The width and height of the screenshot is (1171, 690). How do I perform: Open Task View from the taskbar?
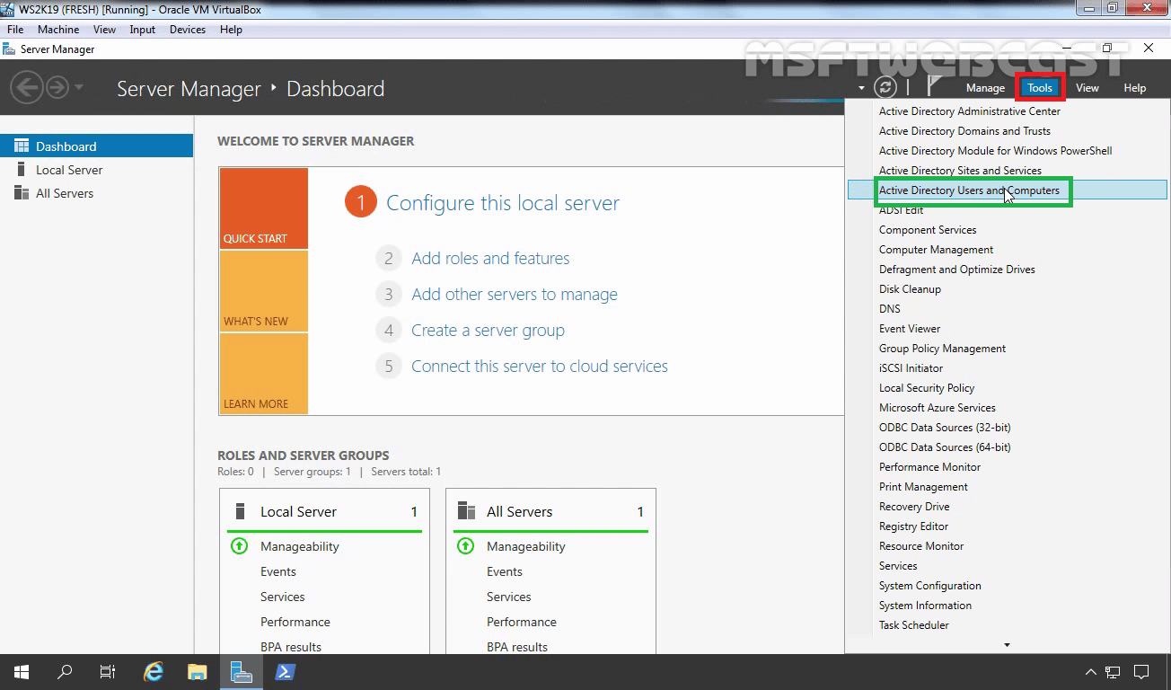108,671
